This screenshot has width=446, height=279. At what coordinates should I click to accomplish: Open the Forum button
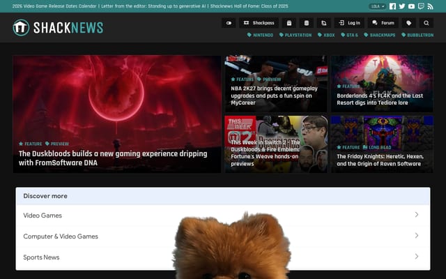[x=383, y=23]
